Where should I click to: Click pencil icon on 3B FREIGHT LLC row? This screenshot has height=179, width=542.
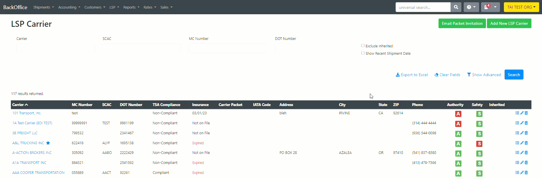[x=522, y=133]
